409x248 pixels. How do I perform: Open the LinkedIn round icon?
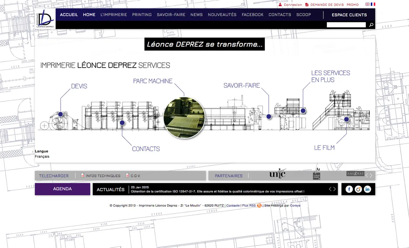tap(368, 189)
